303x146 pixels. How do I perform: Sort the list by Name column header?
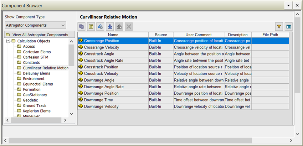pyautogui.click(x=113, y=35)
